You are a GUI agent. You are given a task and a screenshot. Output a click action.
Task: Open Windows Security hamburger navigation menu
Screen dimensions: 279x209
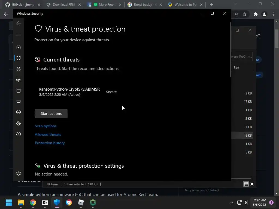coord(19,34)
